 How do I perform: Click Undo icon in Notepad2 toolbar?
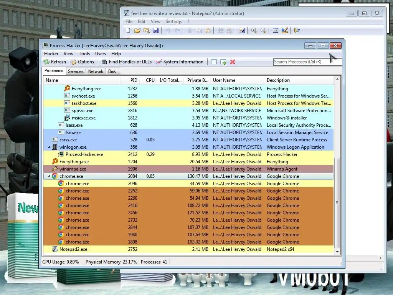[x=168, y=30]
